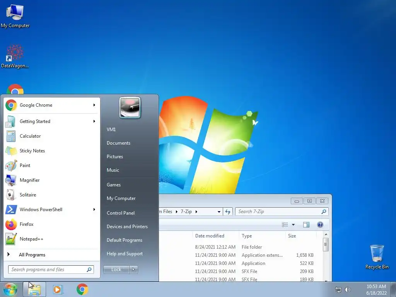The height and width of the screenshot is (297, 396).
Task: Open Devices and Printers from Start menu
Action: 127,227
